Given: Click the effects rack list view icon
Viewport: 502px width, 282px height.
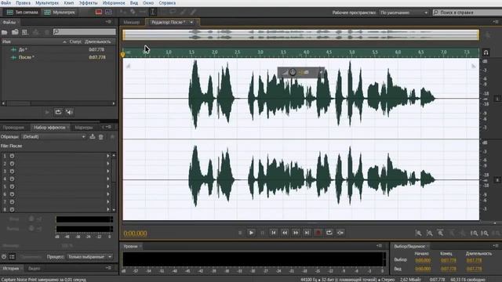Looking at the screenshot, I should point(13,257).
